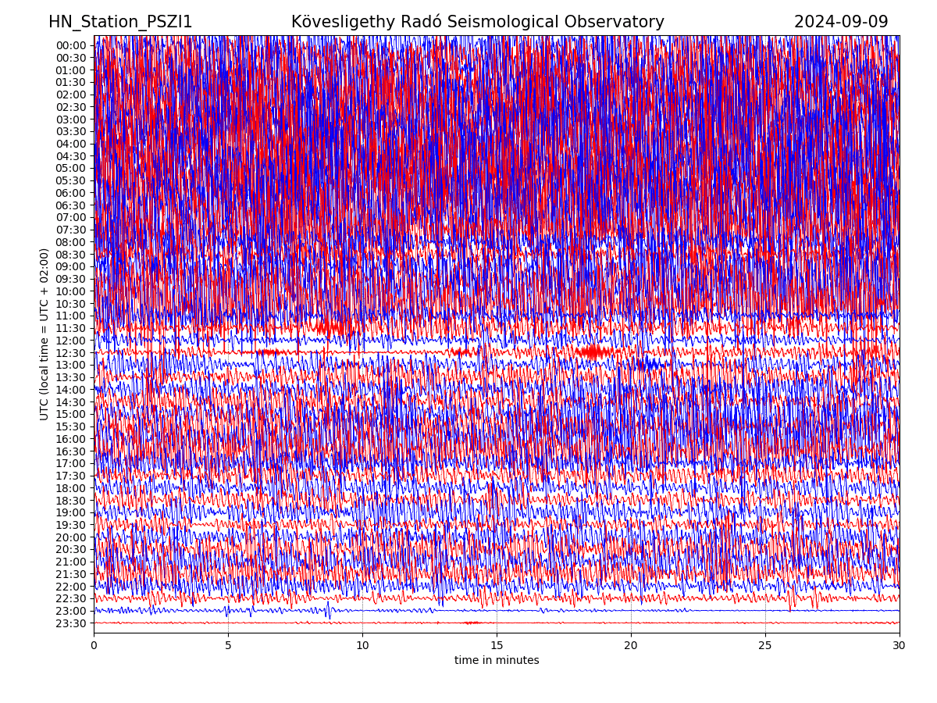Click the HN_Station_PSZI1 station label
The width and height of the screenshot is (937, 703).
point(120,22)
